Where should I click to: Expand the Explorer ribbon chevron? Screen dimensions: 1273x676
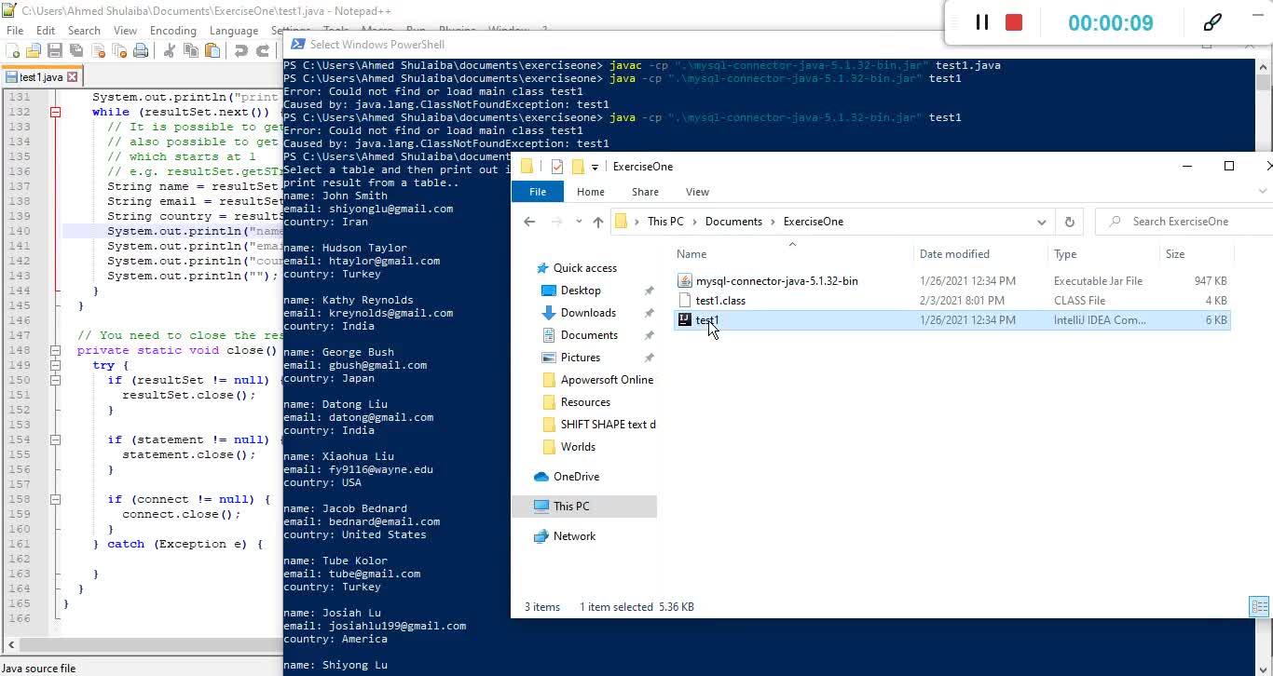pyautogui.click(x=1263, y=192)
